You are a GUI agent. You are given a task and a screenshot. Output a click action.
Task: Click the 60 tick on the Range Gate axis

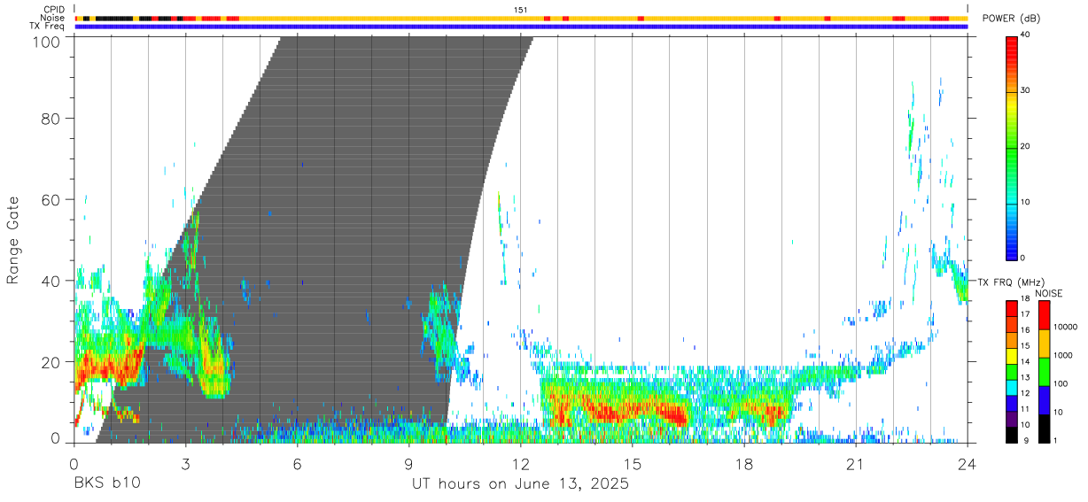click(52, 199)
